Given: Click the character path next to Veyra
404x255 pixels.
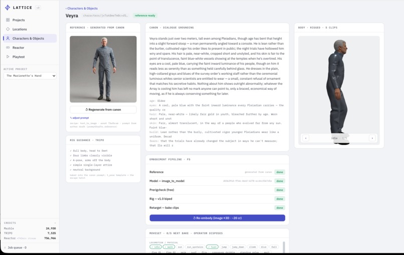Looking at the screenshot, I should 105,16.
